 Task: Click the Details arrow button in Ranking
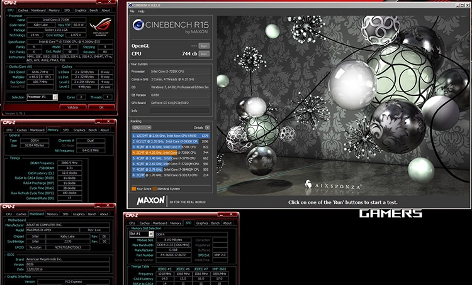point(207,127)
